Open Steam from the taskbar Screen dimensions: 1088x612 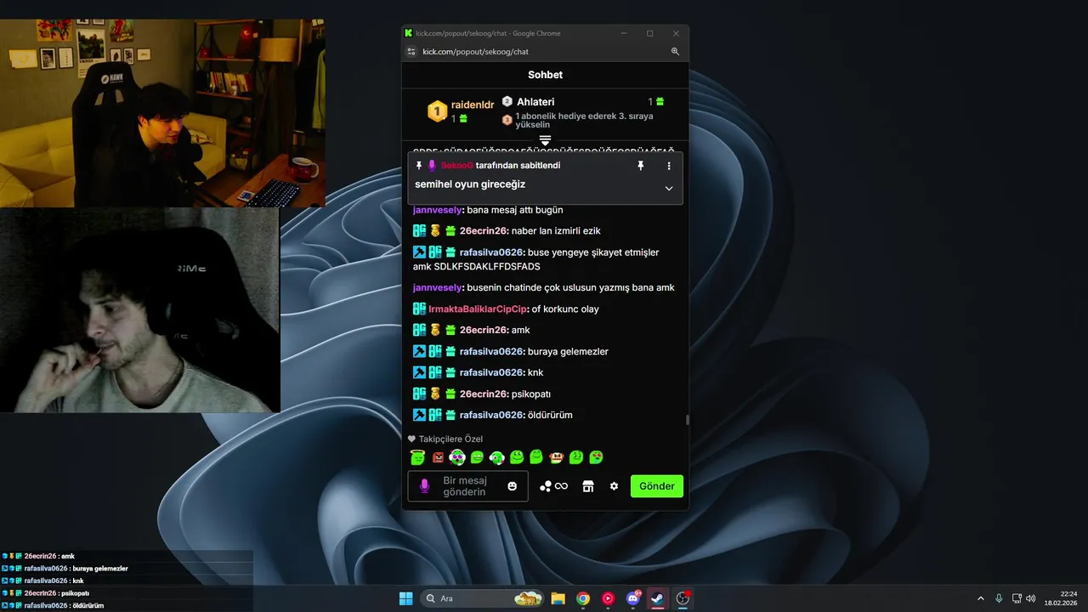(x=657, y=598)
